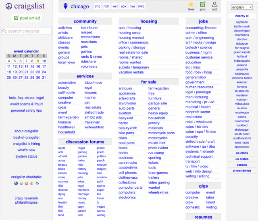Image resolution: width=258 pixels, height=221 pixels.
Task: Open the english language dropdown
Action: click(242, 7)
